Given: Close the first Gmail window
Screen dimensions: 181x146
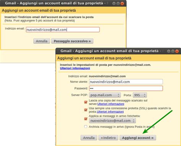Looking at the screenshot, I should [122, 3].
